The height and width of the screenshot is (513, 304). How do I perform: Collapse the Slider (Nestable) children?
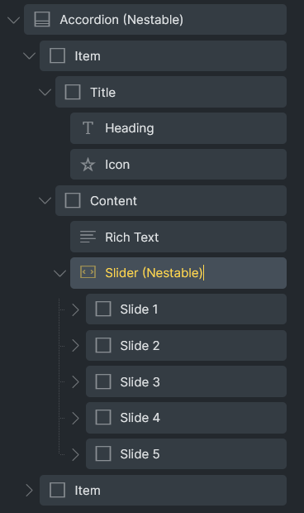click(x=59, y=273)
